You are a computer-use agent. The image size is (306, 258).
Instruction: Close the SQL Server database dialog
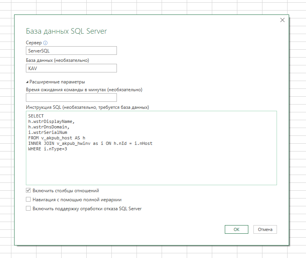[x=282, y=20]
